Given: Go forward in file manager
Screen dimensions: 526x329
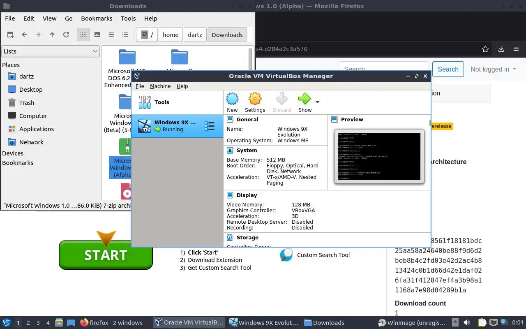Looking at the screenshot, I should (x=38, y=35).
